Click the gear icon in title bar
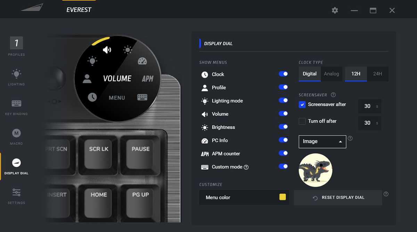Viewport: 417px width, 232px height. tap(335, 10)
